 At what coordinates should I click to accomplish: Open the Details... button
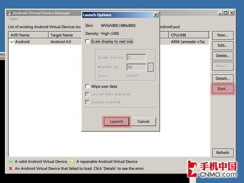[223, 79]
